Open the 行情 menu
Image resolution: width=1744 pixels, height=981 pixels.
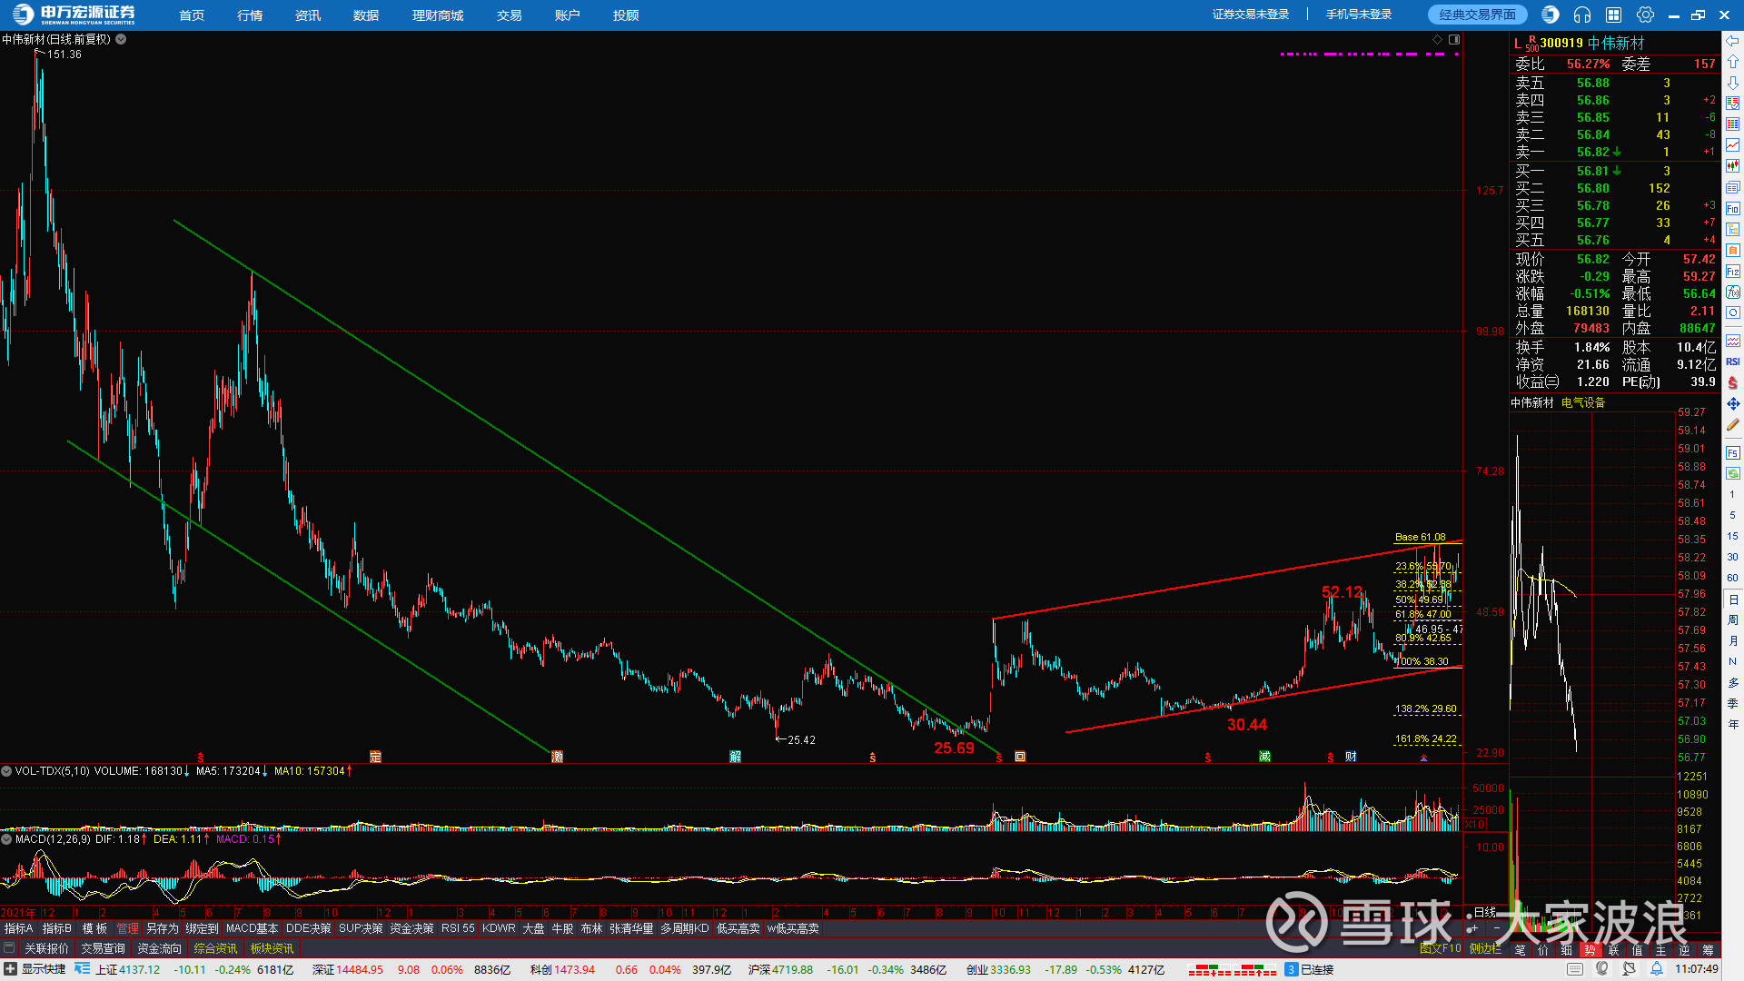pos(250,15)
